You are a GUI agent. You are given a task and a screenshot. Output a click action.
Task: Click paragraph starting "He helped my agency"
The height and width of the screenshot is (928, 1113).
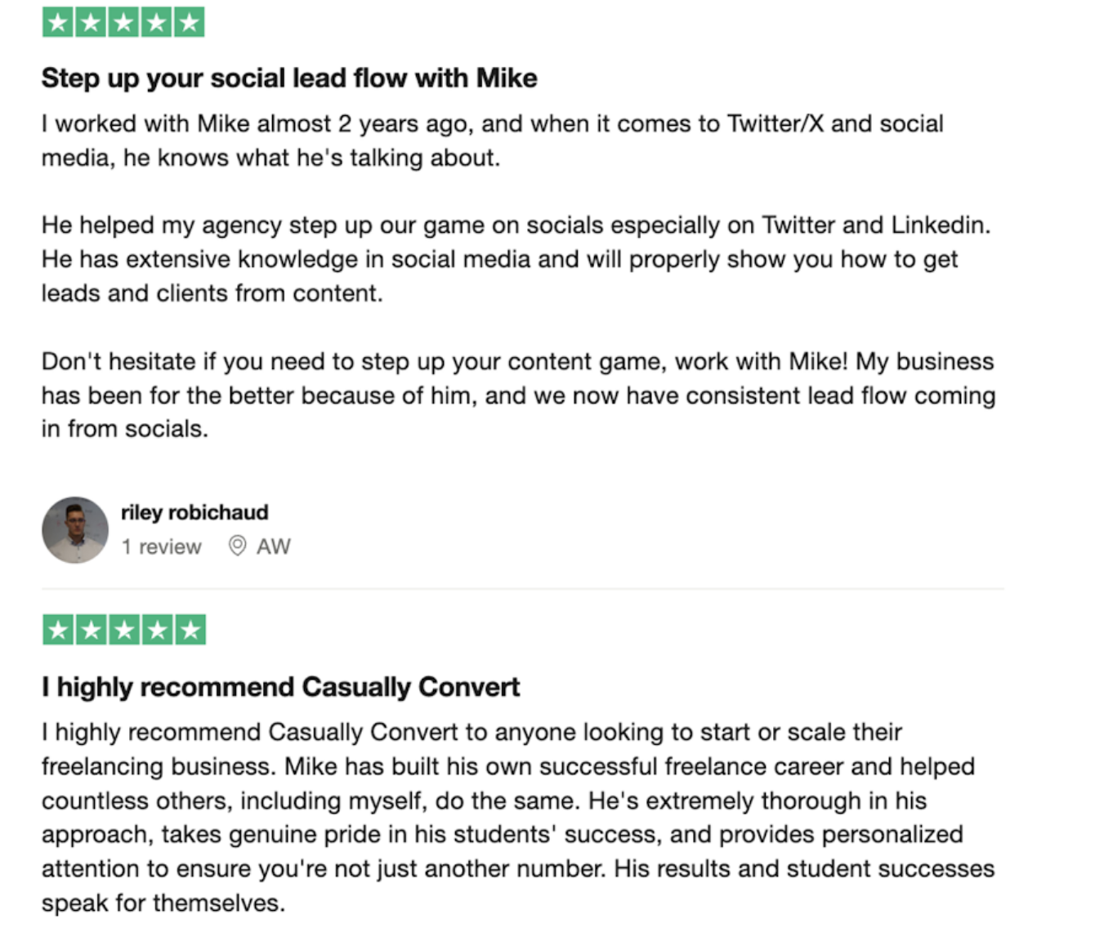click(515, 259)
